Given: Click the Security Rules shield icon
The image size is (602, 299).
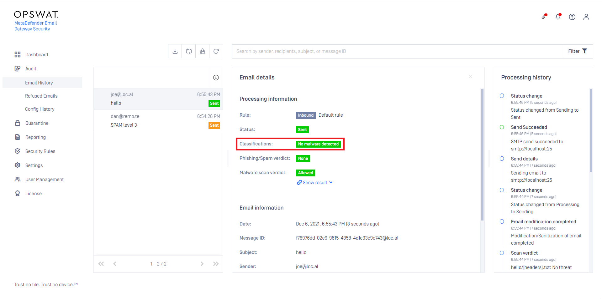Looking at the screenshot, I should 18,151.
